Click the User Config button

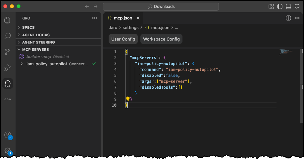[x=123, y=39]
